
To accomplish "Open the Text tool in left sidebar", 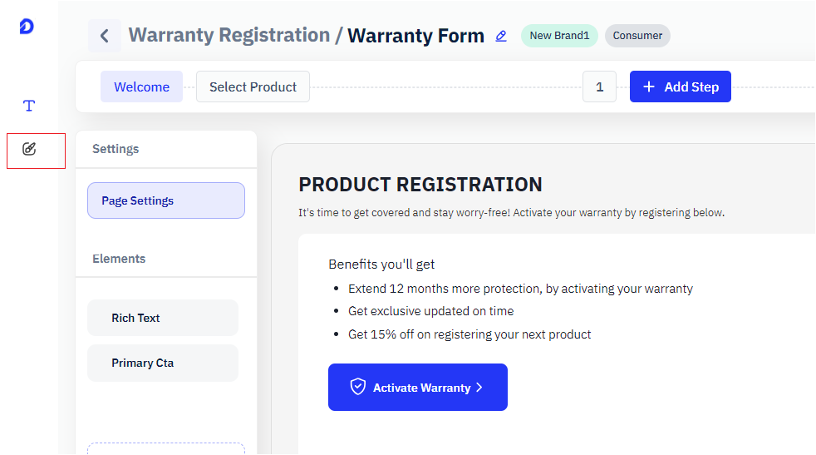I will tap(29, 106).
